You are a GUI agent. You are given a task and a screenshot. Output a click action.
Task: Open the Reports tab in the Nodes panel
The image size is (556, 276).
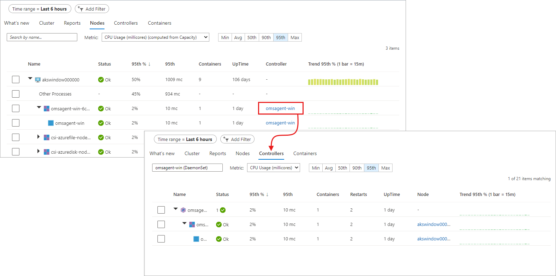(x=72, y=23)
